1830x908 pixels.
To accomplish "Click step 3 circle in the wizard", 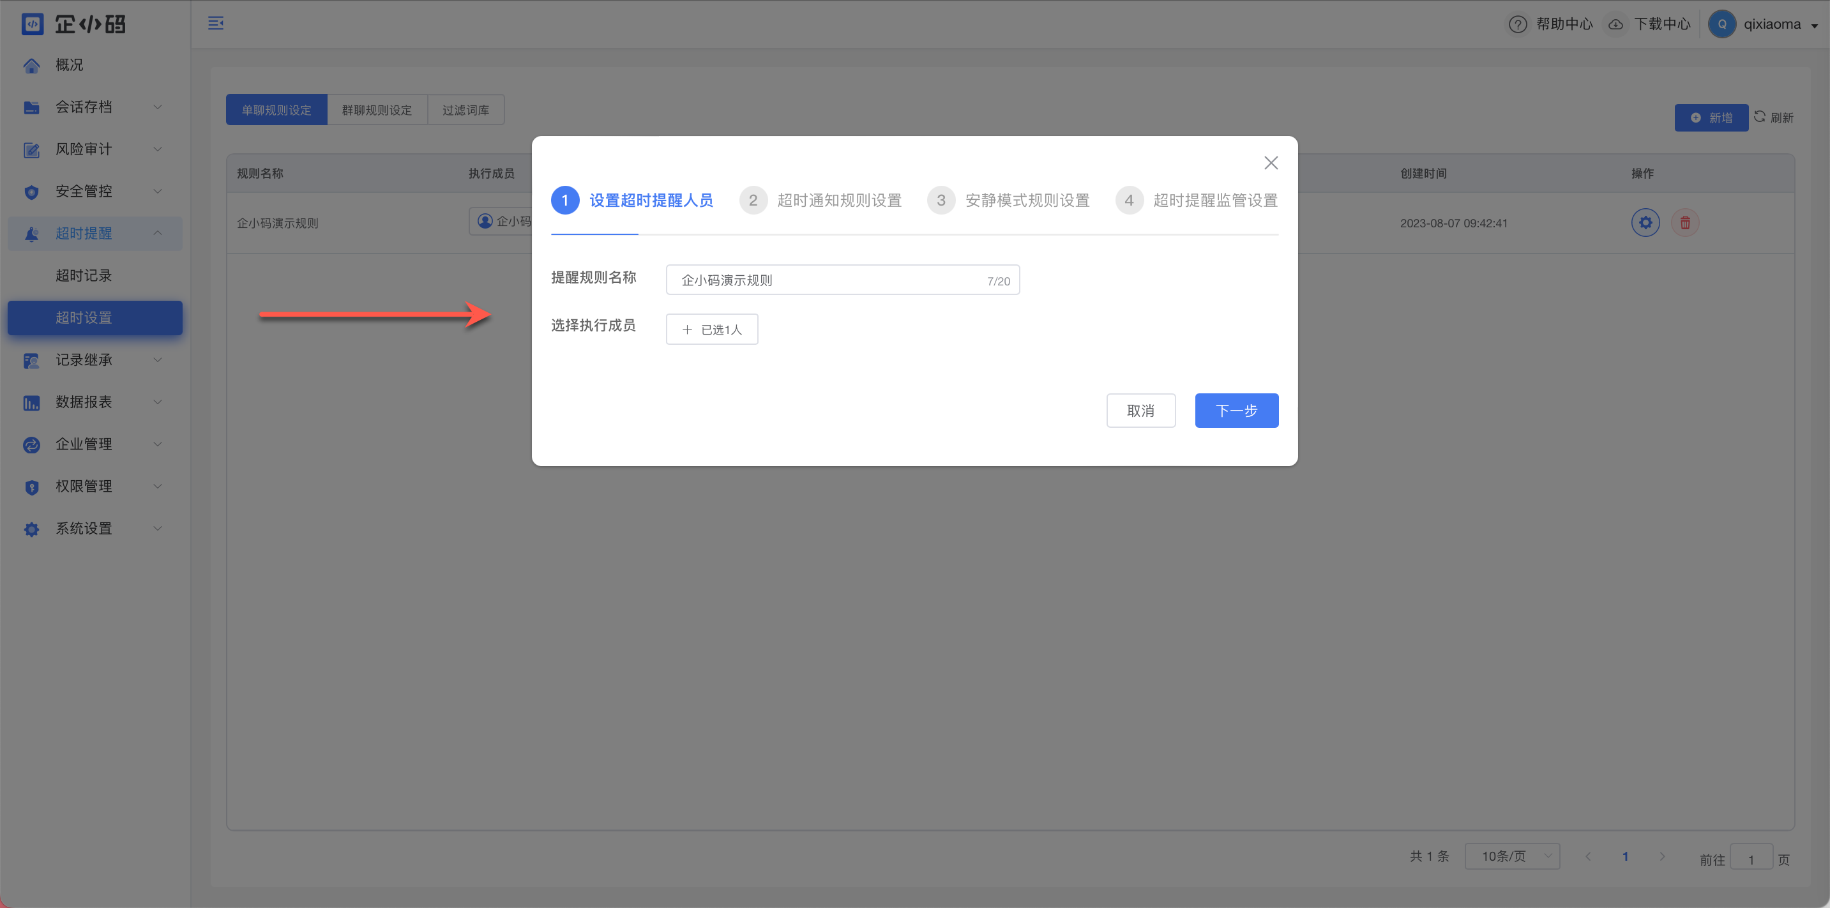I will click(941, 201).
